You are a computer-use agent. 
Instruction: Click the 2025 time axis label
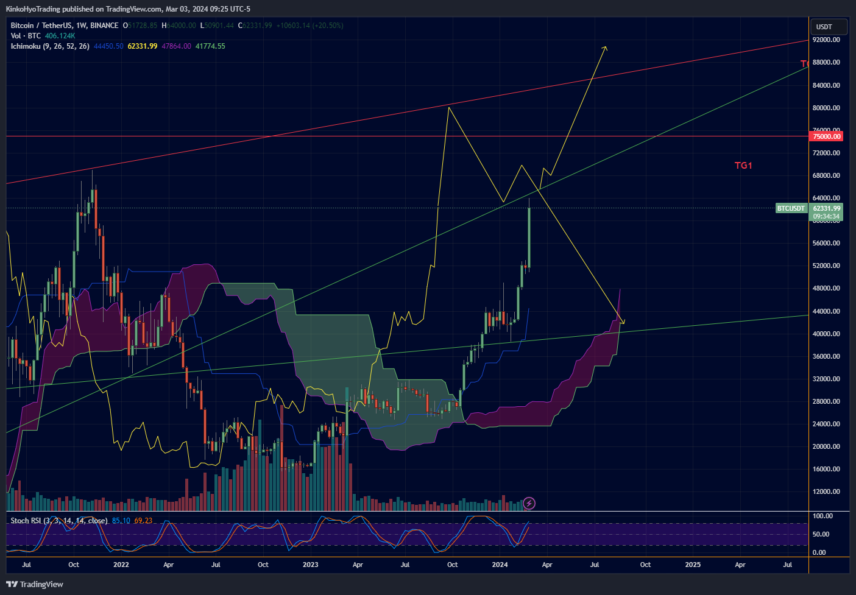pyautogui.click(x=693, y=565)
